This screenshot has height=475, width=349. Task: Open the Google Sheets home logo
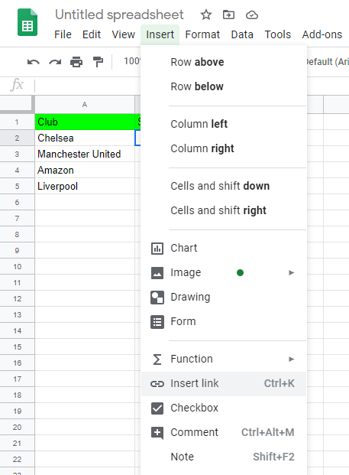coord(27,22)
